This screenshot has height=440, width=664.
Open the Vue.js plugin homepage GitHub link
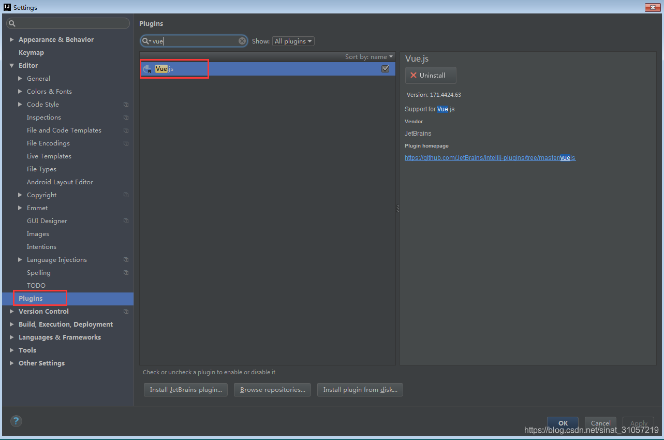pyautogui.click(x=490, y=158)
